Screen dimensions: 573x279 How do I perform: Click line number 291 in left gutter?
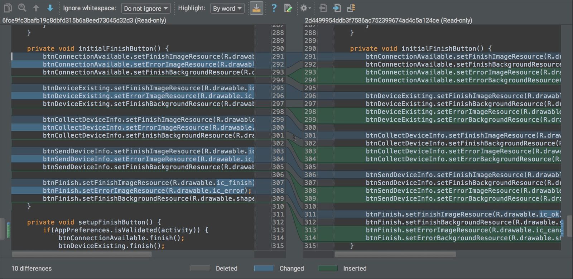(278, 57)
